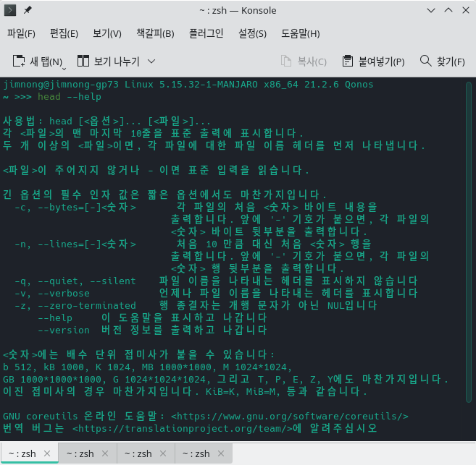Click the '--quiet, --silent' option text
This screenshot has width=476, height=465.
click(x=87, y=281)
